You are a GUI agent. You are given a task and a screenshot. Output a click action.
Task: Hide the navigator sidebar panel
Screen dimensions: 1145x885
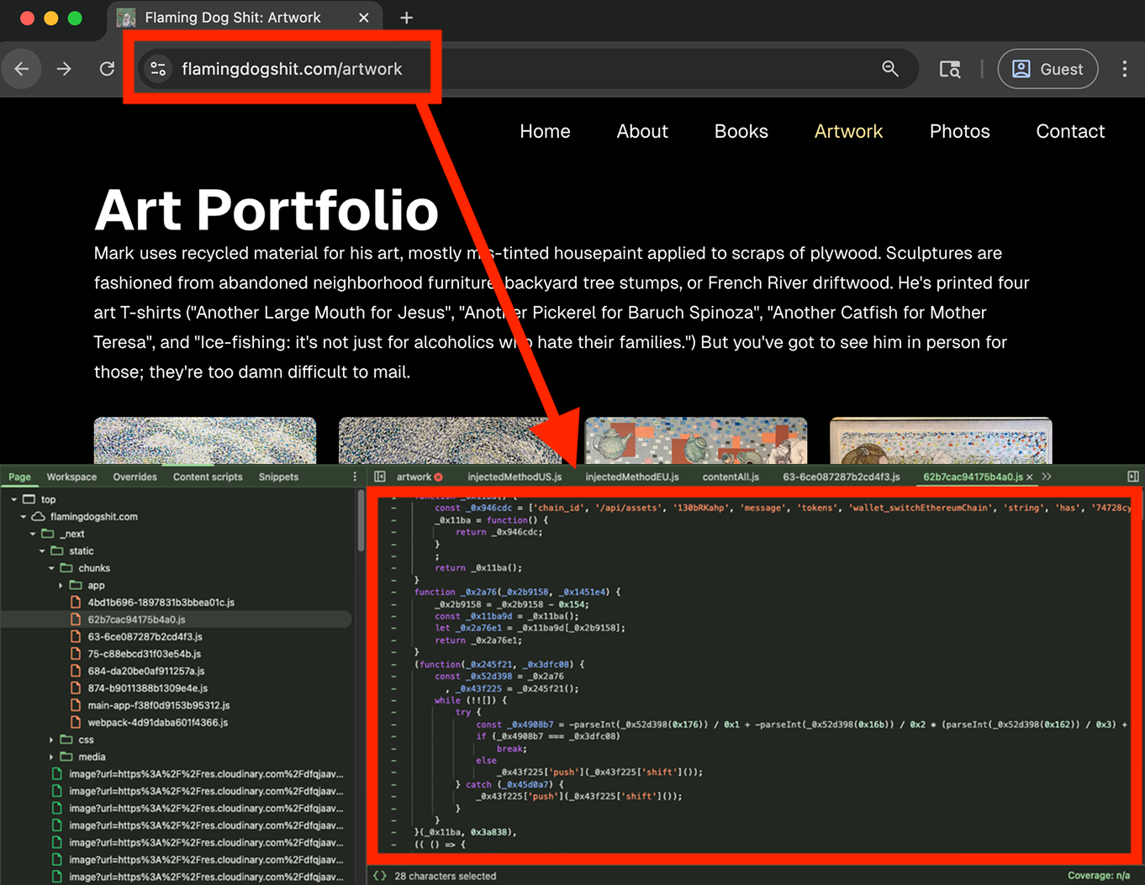tap(380, 477)
